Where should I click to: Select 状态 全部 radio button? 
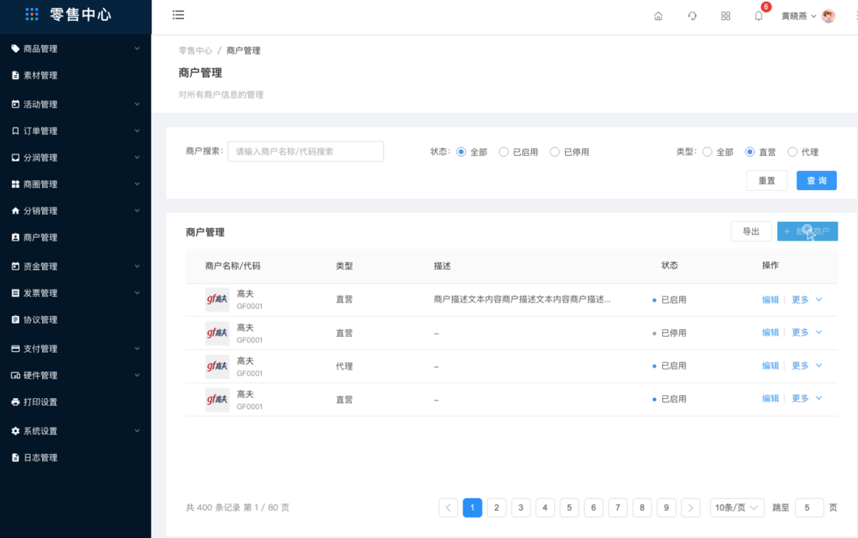pyautogui.click(x=462, y=152)
